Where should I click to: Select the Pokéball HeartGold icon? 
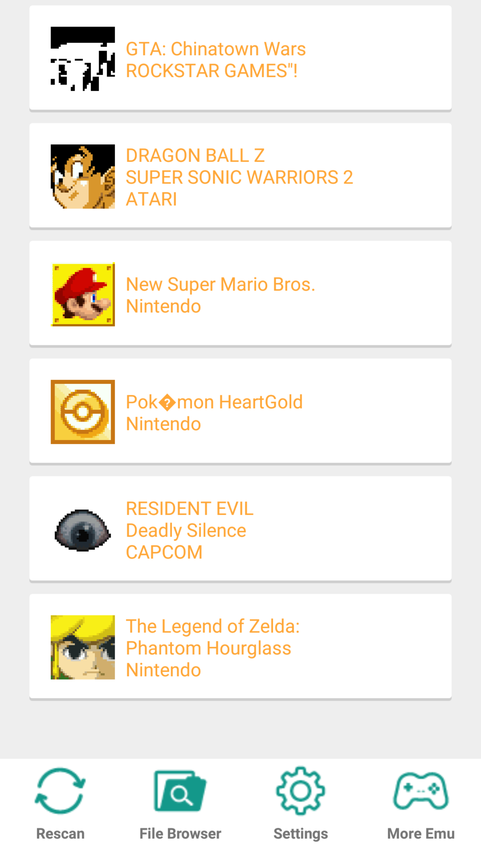coord(83,412)
